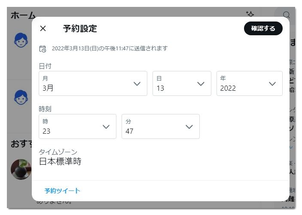Click the search magnifier icon

287,15
